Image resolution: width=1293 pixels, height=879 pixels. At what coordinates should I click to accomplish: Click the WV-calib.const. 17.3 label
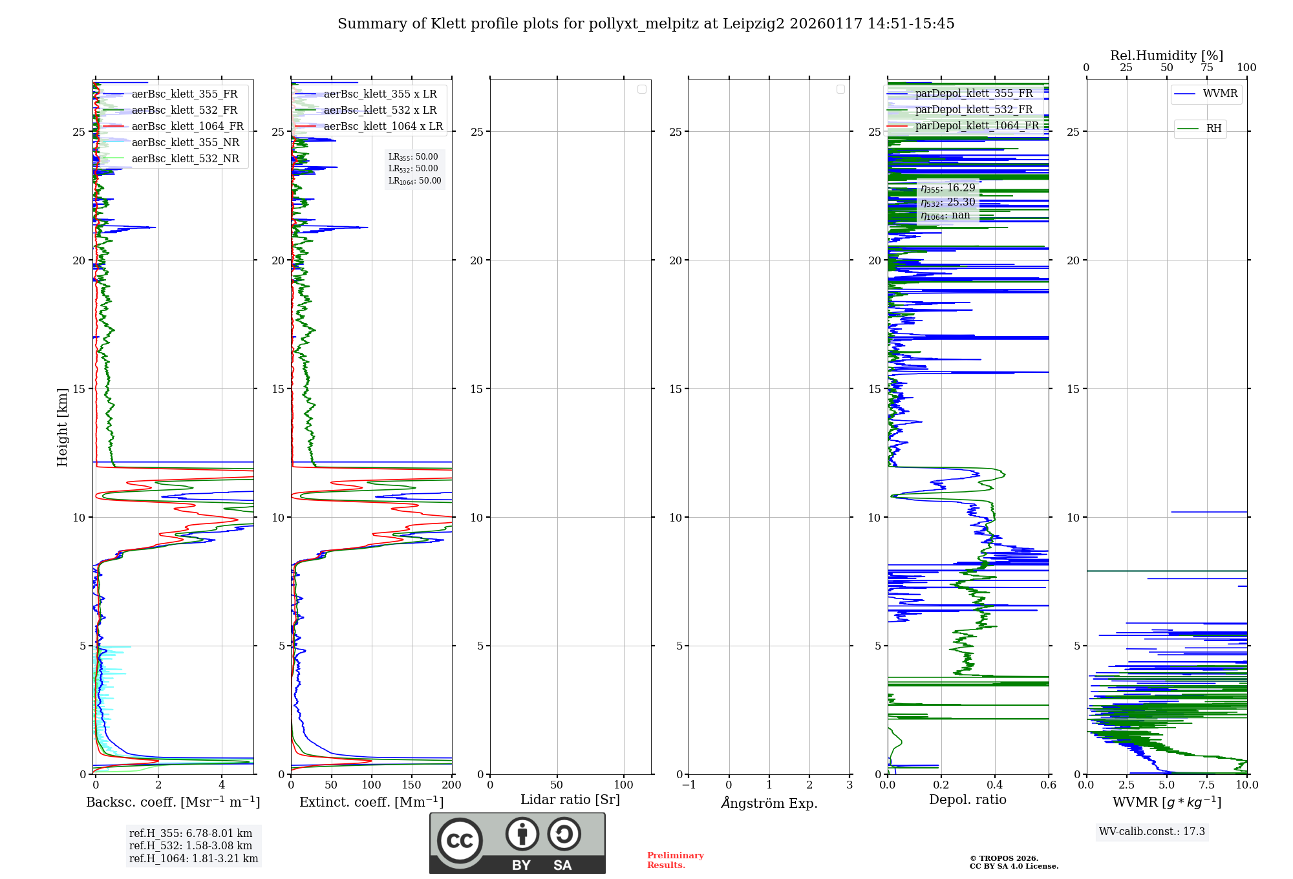coord(1151,831)
